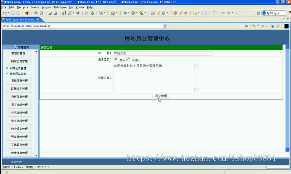291x174 pixels.
Task: Open the Run dropdown arrow
Action: [137, 13]
